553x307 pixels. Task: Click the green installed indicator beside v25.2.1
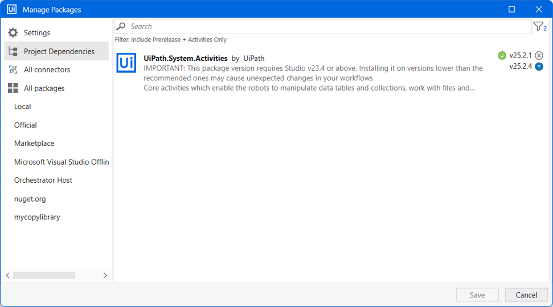pos(502,55)
